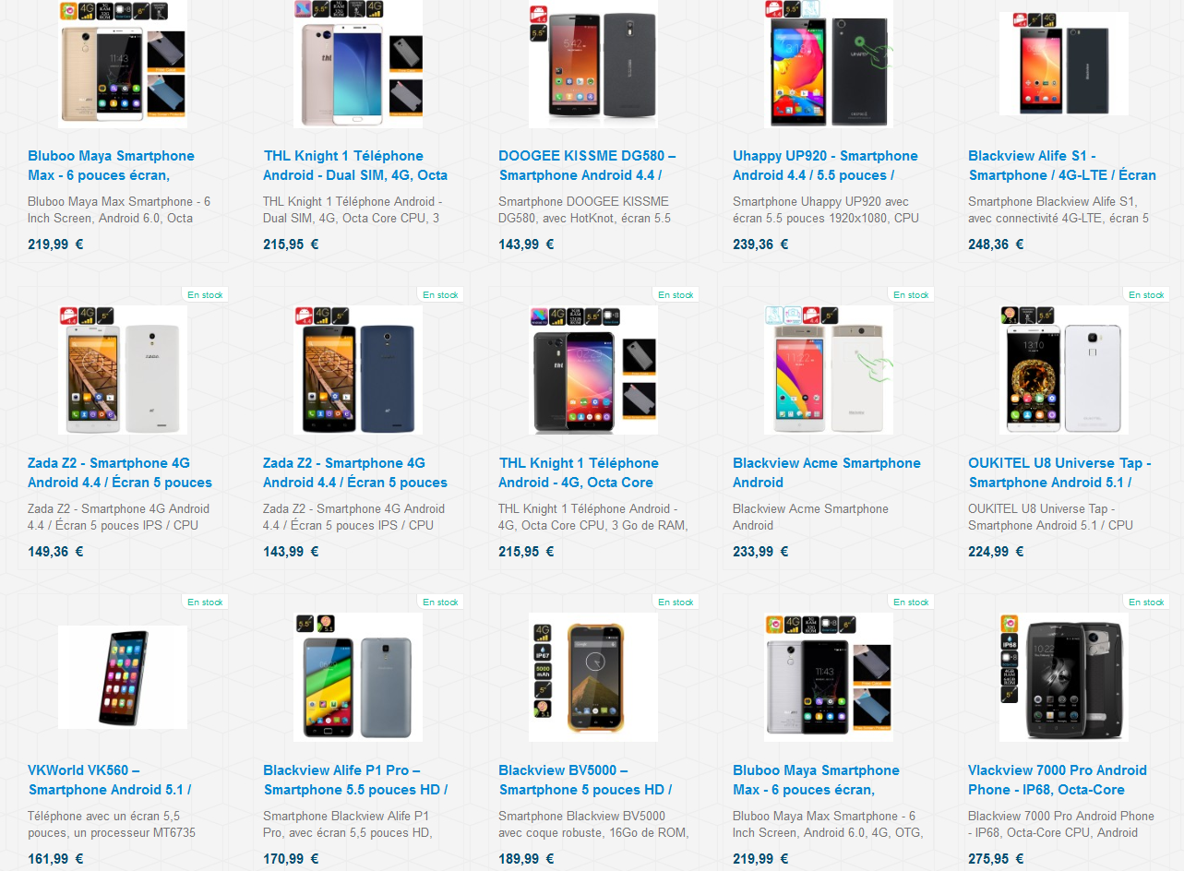Click the 275,95 € price of 7000 Pro

[x=996, y=858]
